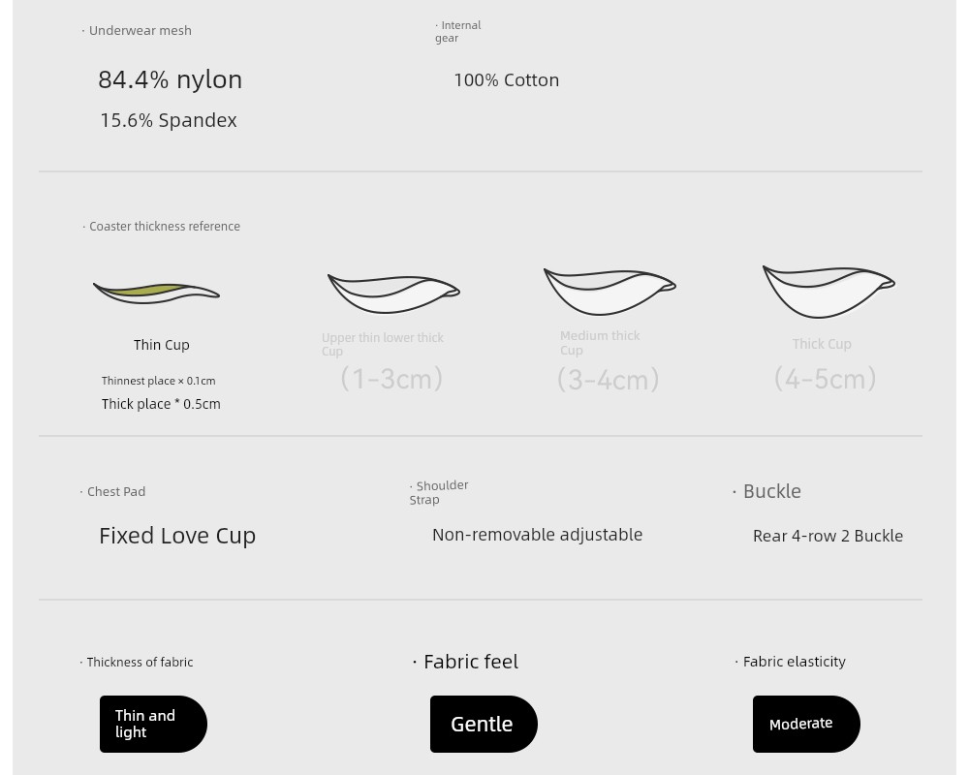The width and height of the screenshot is (969, 775).
Task: Select the Thick Cup illustration icon
Action: [x=828, y=292]
